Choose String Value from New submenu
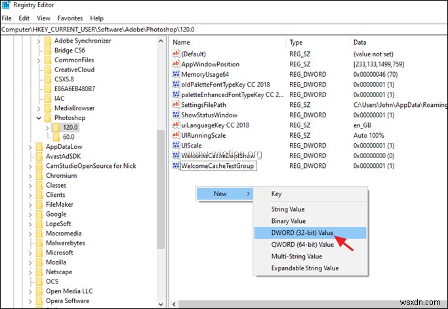Image resolution: width=448 pixels, height=309 pixels. (310, 209)
